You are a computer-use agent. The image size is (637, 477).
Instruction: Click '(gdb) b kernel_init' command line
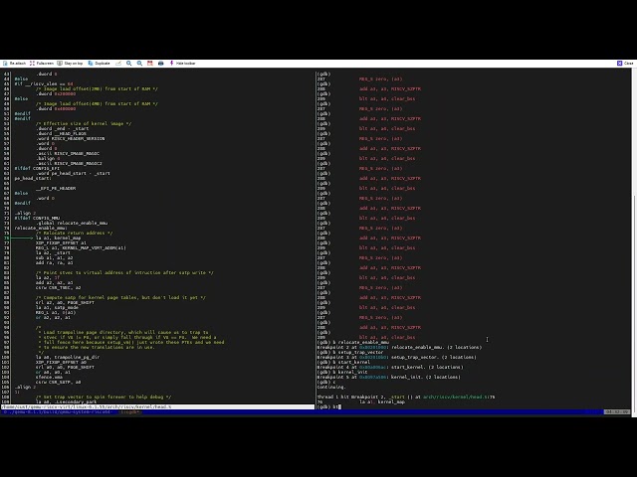[342, 372]
